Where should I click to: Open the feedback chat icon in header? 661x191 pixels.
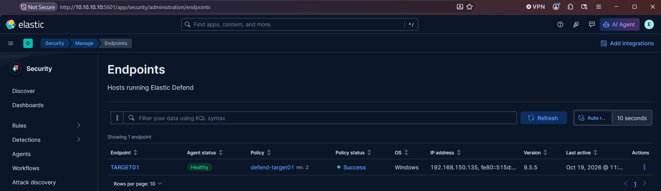(x=592, y=24)
